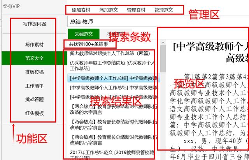Screen dimensions: 249x160
Task: Open the 写作提词器 sidebar item
Action: (x=34, y=24)
